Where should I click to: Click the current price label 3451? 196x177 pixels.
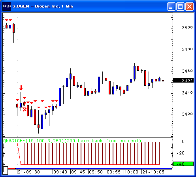point(183,80)
